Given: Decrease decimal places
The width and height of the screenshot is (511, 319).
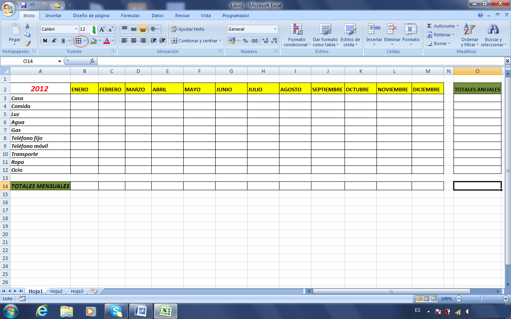Looking at the screenshot, I should pyautogui.click(x=274, y=41).
